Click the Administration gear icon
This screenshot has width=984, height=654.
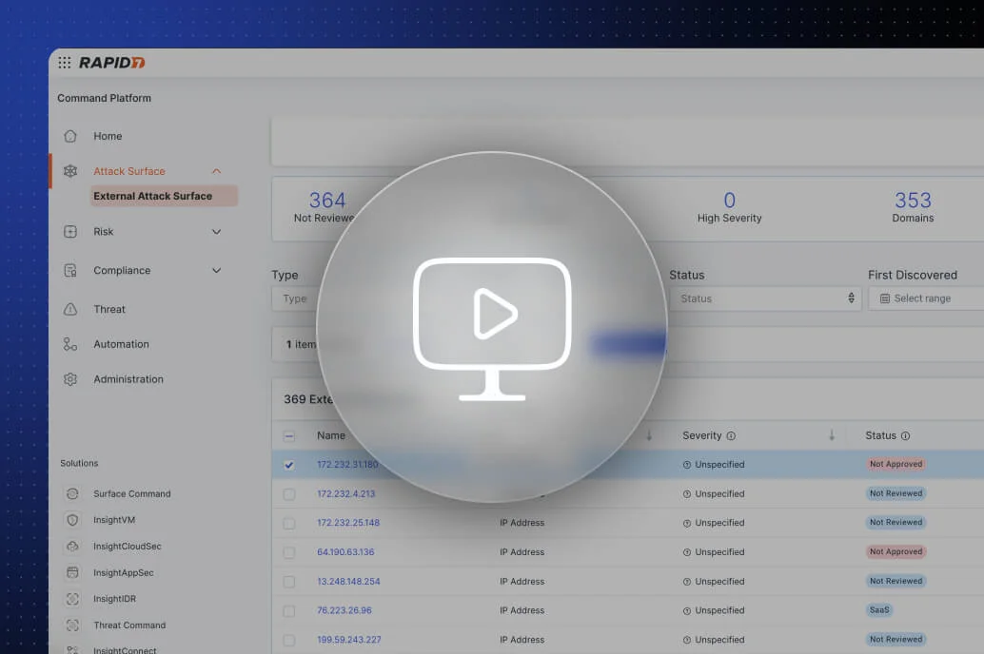[70, 379]
